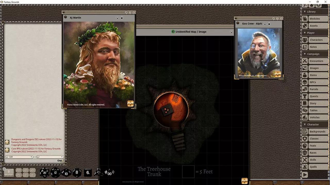Open the Assets library list
Viewport: 330px width, 185px height.
pos(318,26)
